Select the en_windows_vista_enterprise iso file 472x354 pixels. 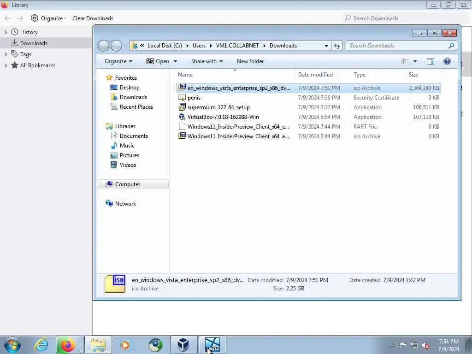click(308, 88)
